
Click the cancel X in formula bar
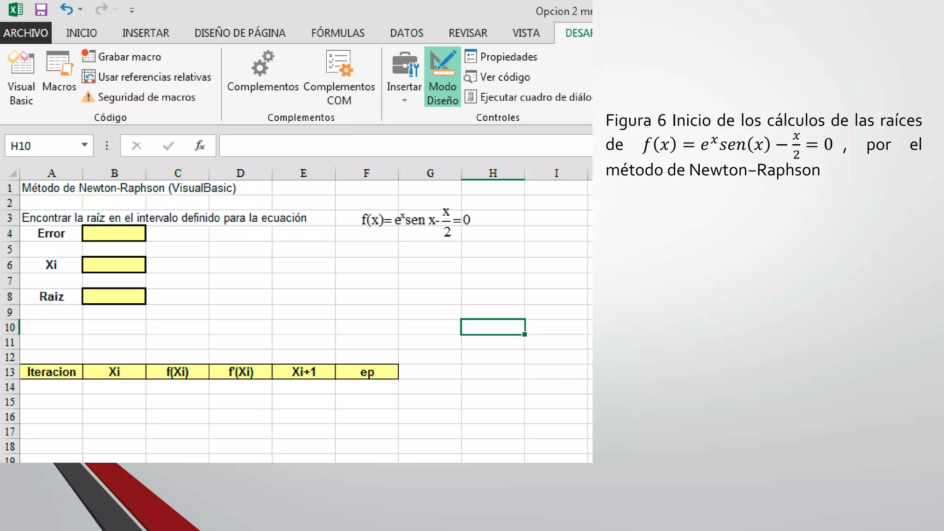[x=136, y=146]
